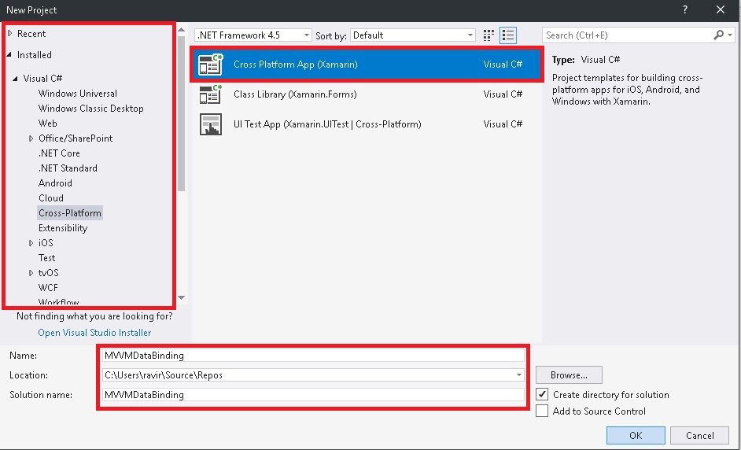Select the .NET Standard category
741x450 pixels.
pyautogui.click(x=68, y=168)
